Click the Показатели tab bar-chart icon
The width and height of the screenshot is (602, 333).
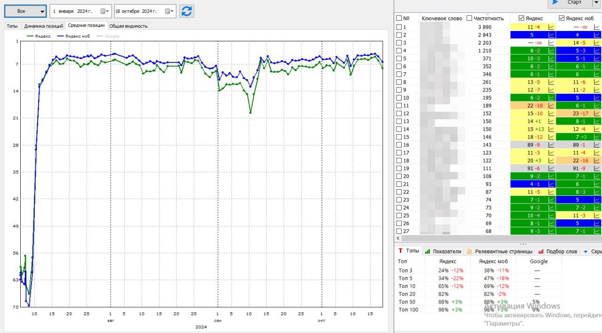click(x=428, y=252)
